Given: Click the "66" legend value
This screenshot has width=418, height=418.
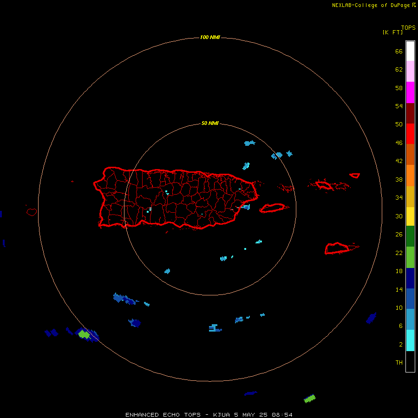Looking at the screenshot, I should click(399, 51).
